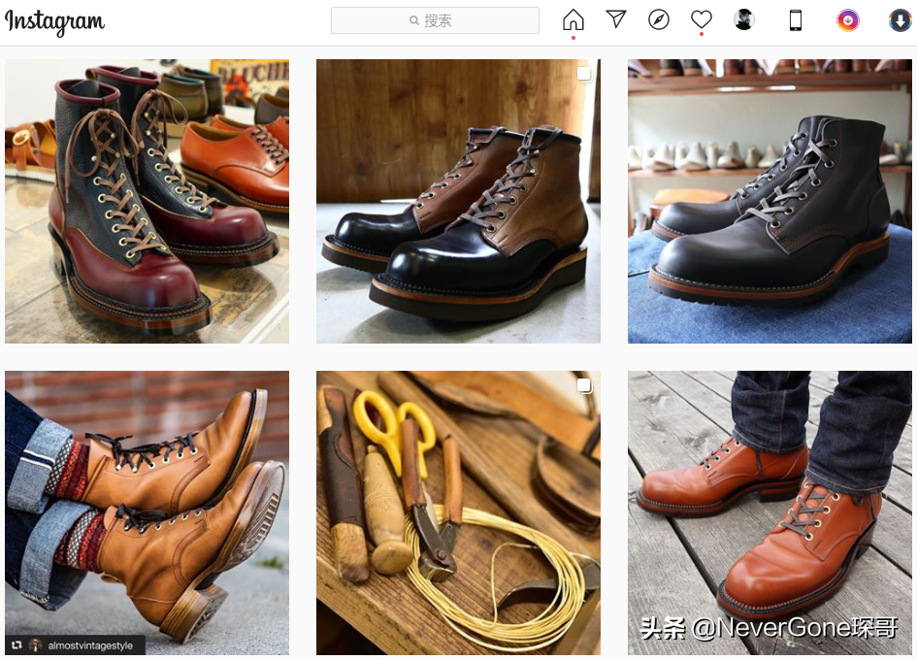Screen dimensions: 917x660
Task: Open the black boots on denim post
Action: (770, 201)
